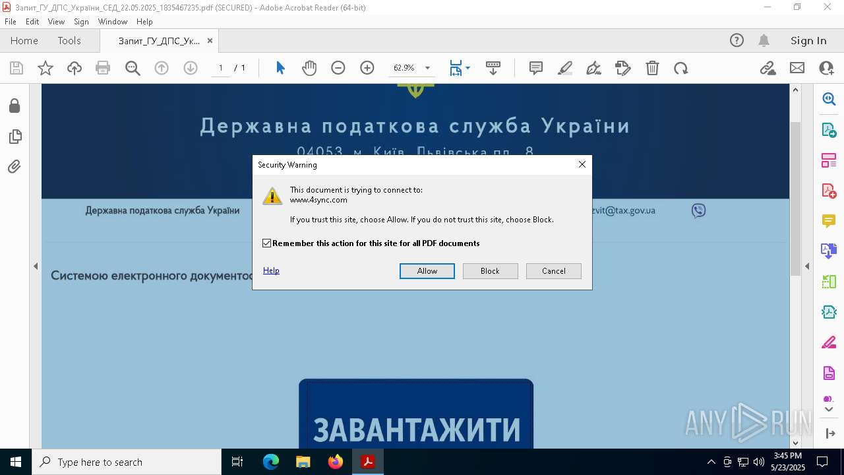Select the Highlight text pen
Viewport: 844px width, 475px height.
pyautogui.click(x=565, y=68)
